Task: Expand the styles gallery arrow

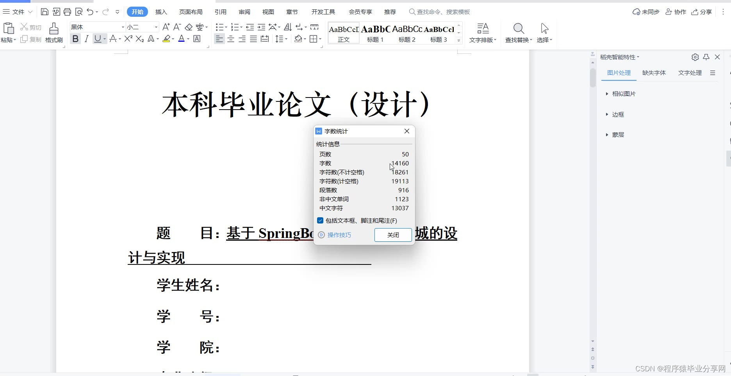Action: (x=459, y=40)
